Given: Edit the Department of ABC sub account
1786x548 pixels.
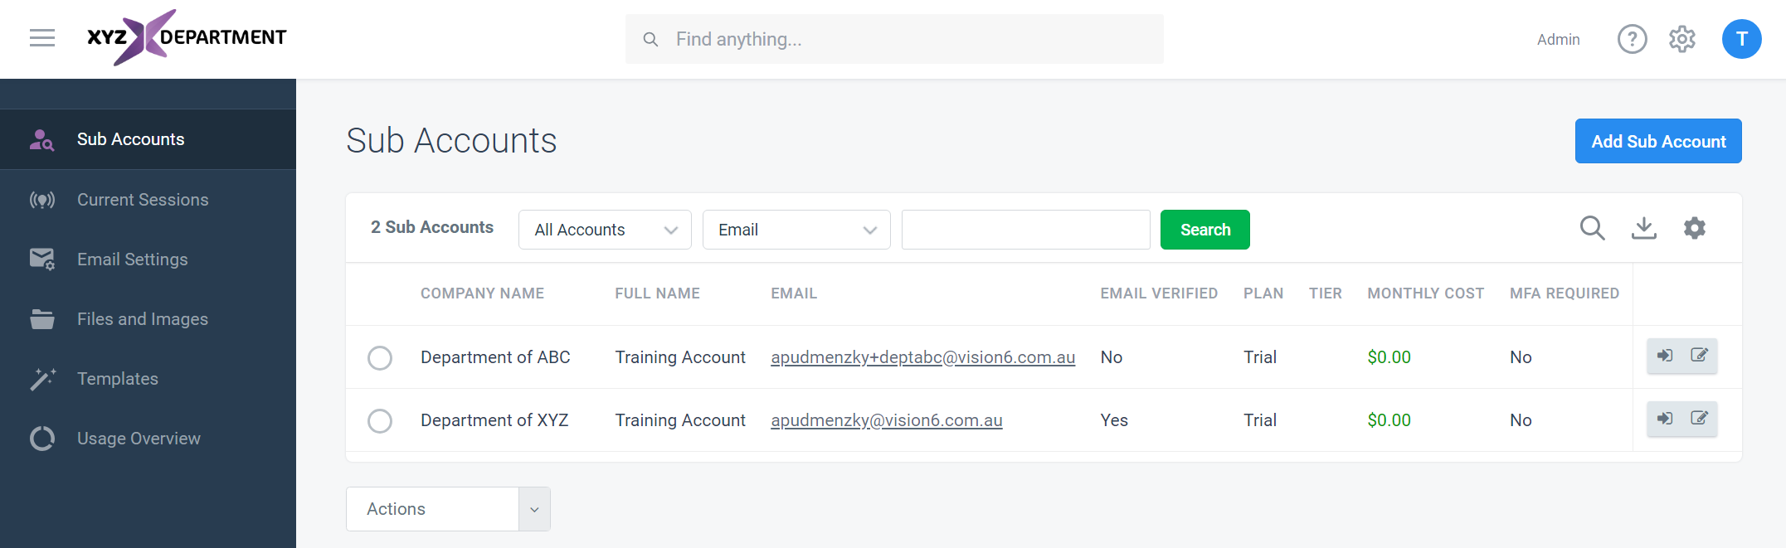Looking at the screenshot, I should pos(1699,356).
